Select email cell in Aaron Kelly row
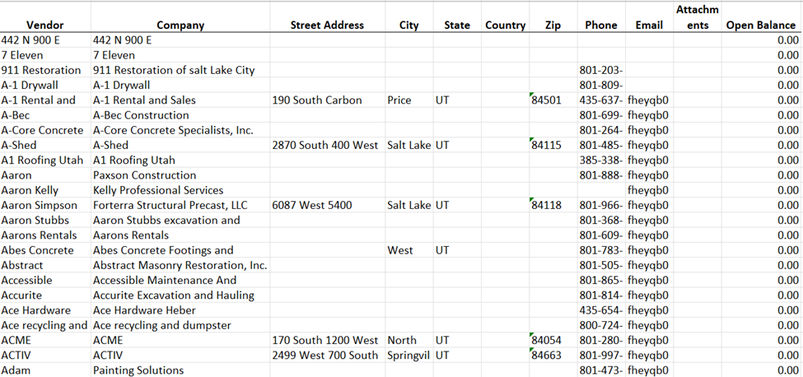The image size is (803, 377). 649,190
